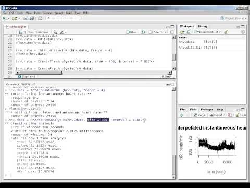The height and width of the screenshot is (188, 250).
Task: Click the previous plot arrow icon
Action: pyautogui.click(x=182, y=115)
